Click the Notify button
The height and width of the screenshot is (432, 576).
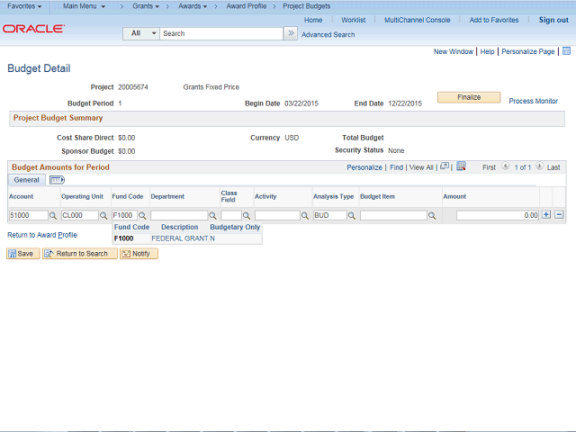[x=139, y=254]
